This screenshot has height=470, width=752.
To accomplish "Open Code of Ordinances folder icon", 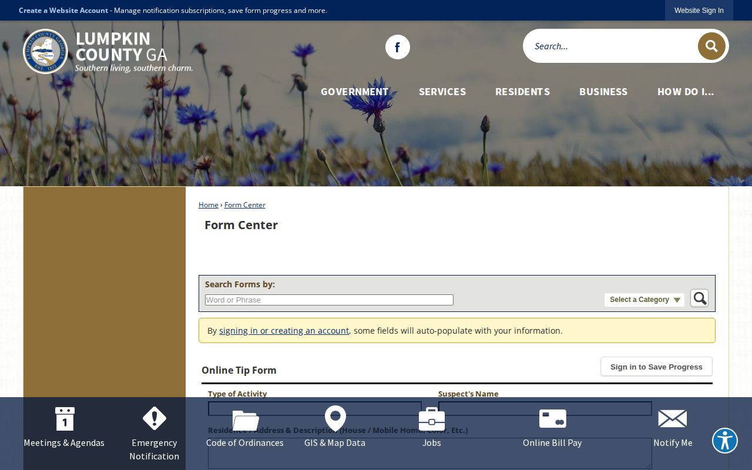I will (x=245, y=420).
